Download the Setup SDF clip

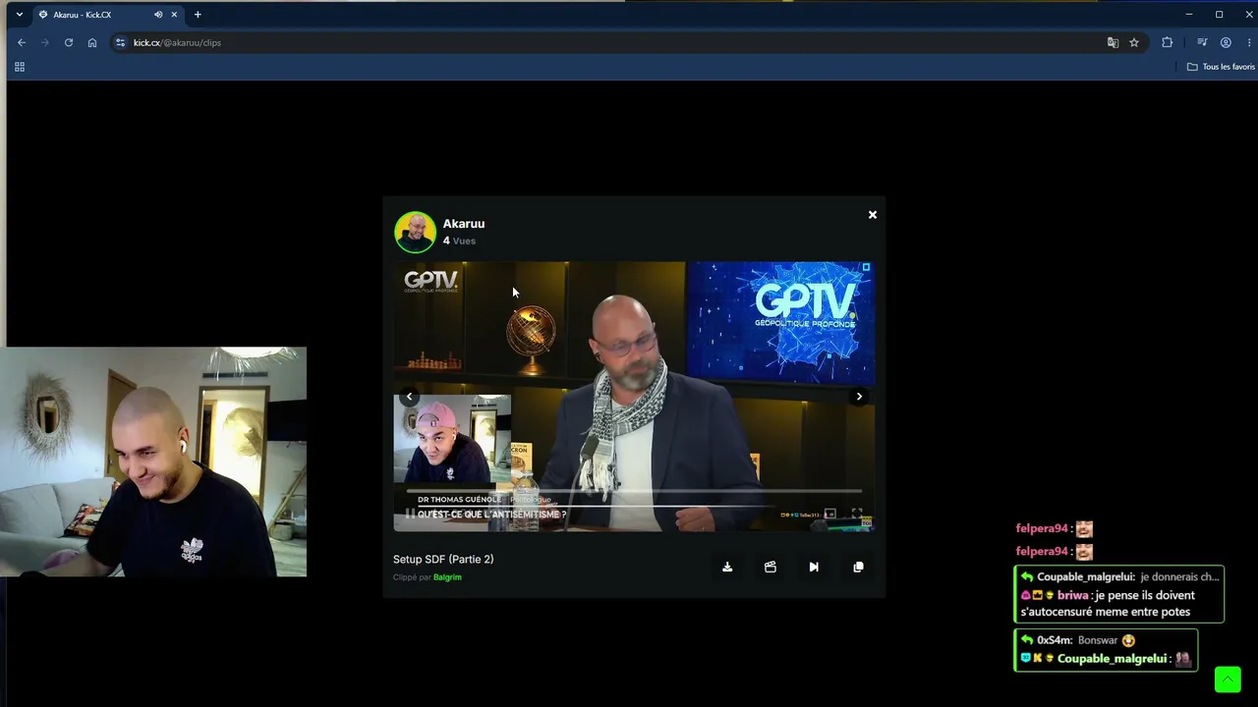click(x=727, y=567)
